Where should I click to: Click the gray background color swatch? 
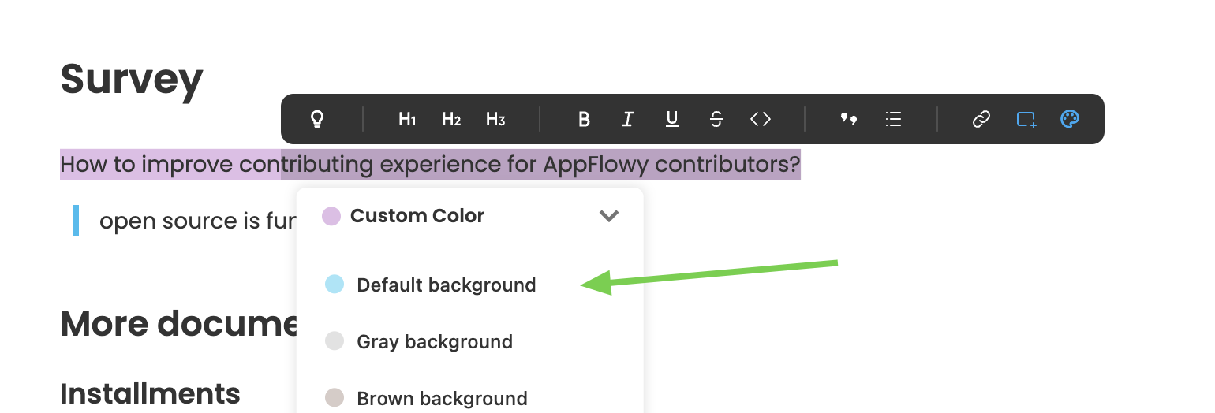(x=335, y=341)
